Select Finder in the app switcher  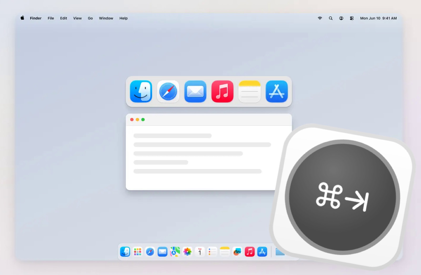point(141,91)
